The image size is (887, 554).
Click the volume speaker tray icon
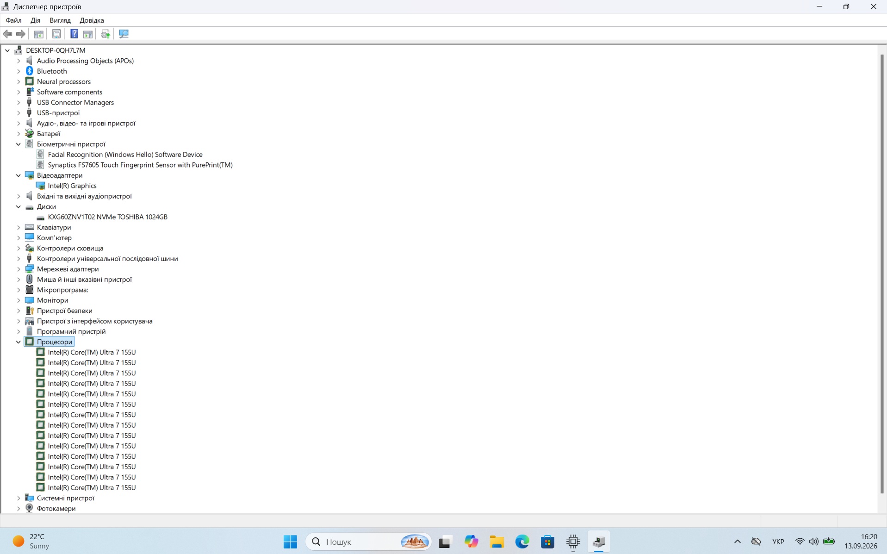813,542
